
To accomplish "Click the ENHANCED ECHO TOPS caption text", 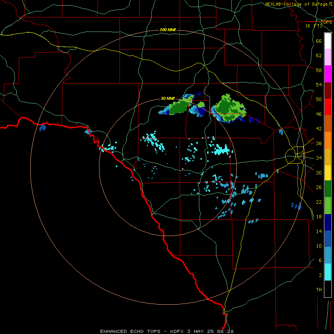I will [x=130, y=331].
